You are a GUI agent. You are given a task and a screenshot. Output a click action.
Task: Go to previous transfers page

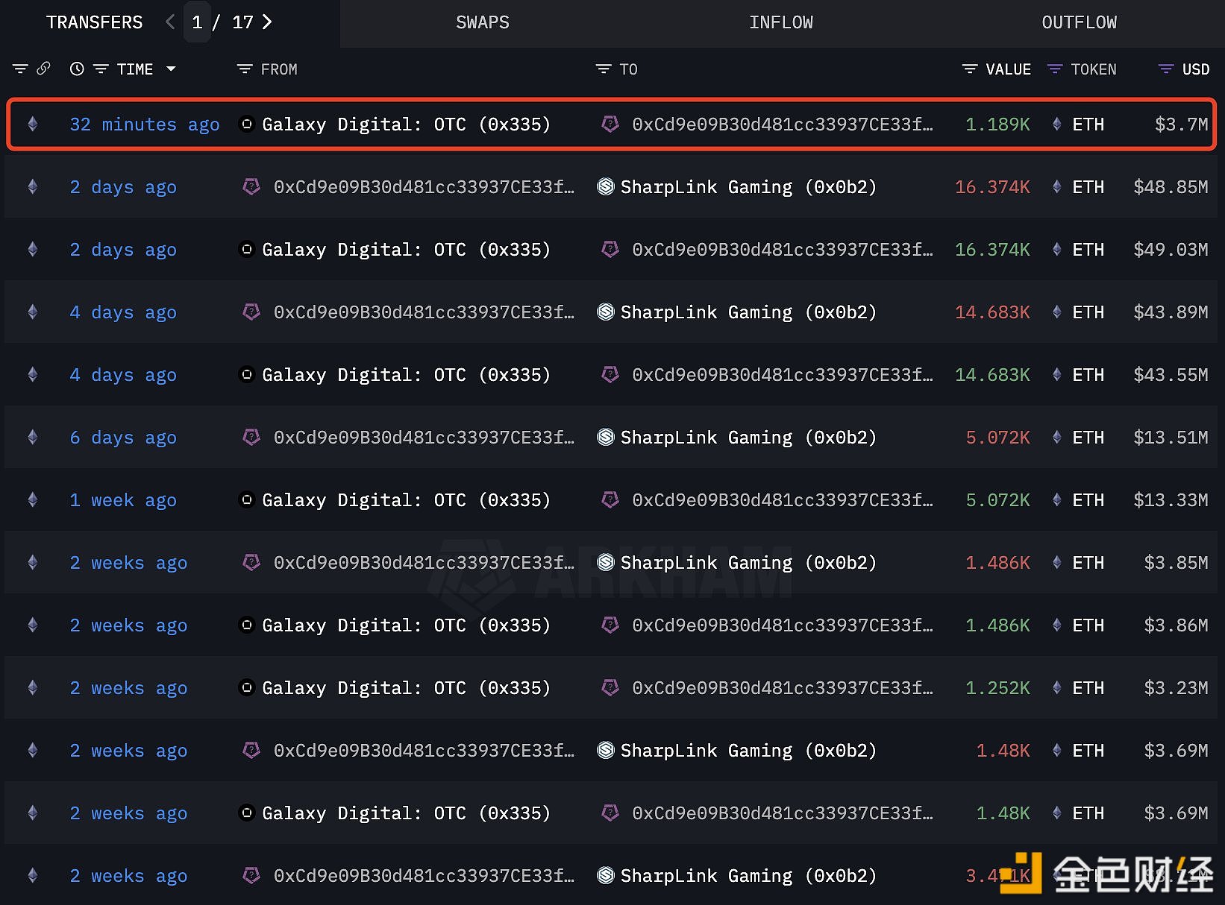(170, 22)
